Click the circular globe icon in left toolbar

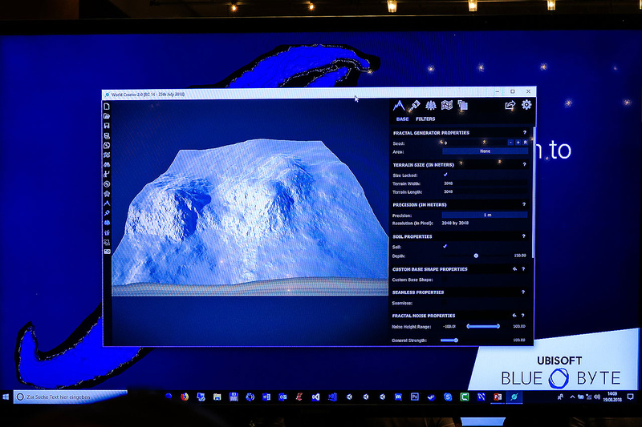click(x=107, y=184)
